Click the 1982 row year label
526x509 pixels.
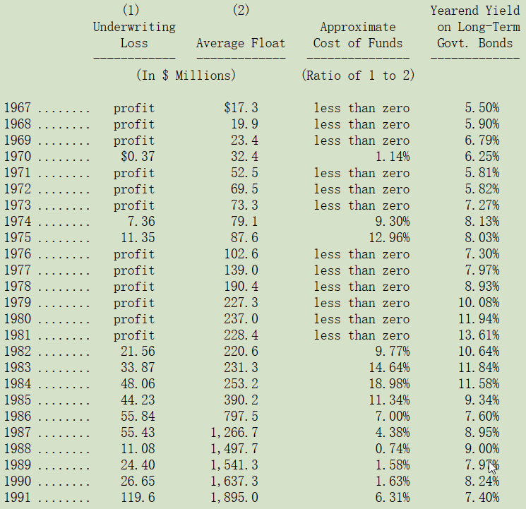pos(18,352)
